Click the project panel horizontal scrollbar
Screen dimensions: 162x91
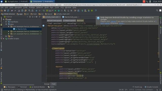pyautogui.click(x=18, y=85)
